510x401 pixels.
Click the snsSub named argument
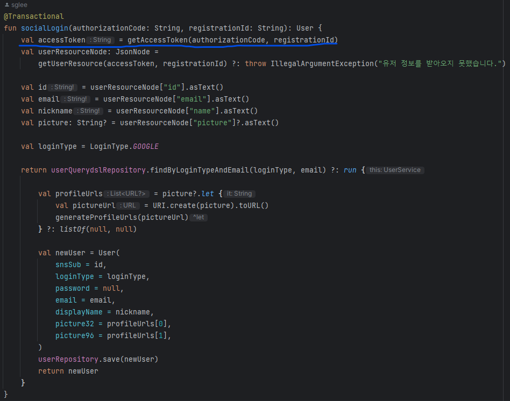[x=68, y=265]
